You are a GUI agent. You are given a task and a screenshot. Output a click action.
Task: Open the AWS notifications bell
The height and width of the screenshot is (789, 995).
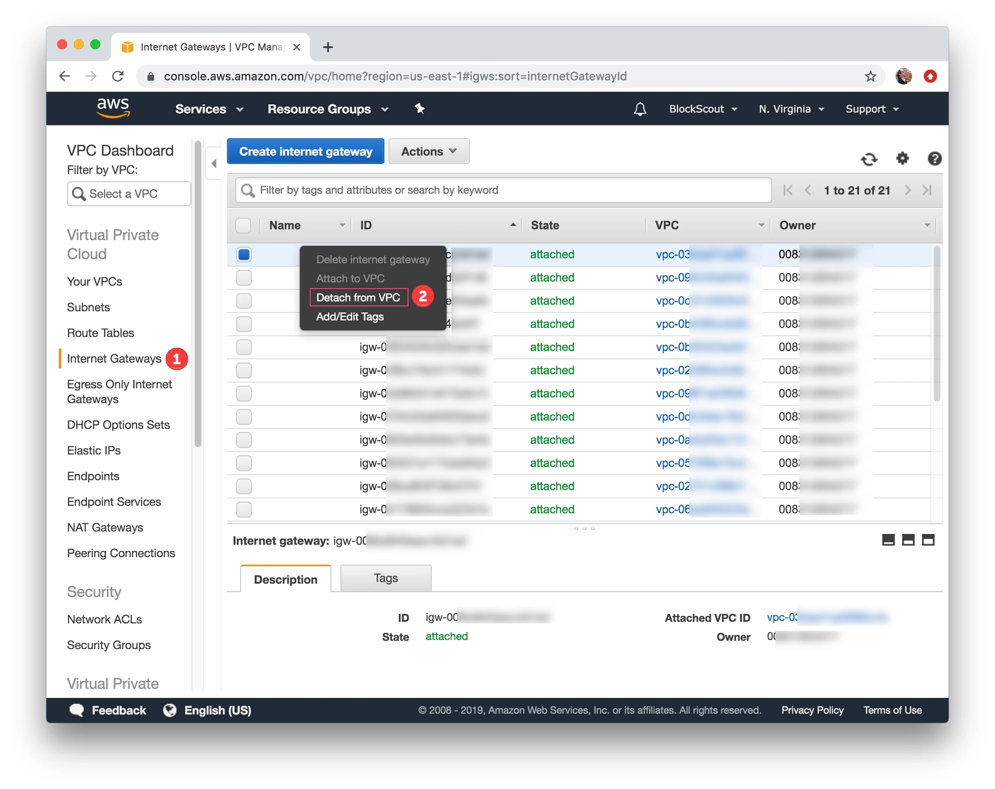click(x=640, y=109)
